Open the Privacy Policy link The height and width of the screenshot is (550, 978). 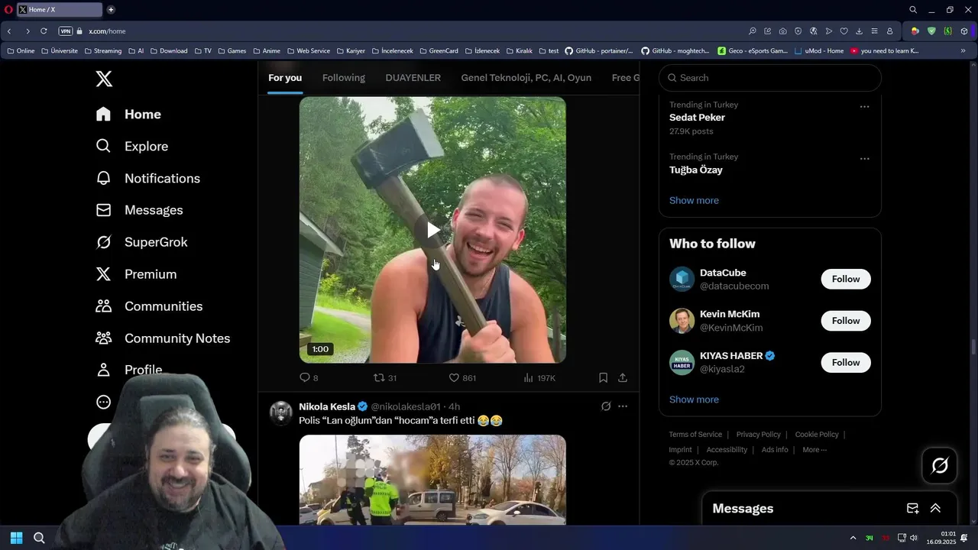click(759, 435)
